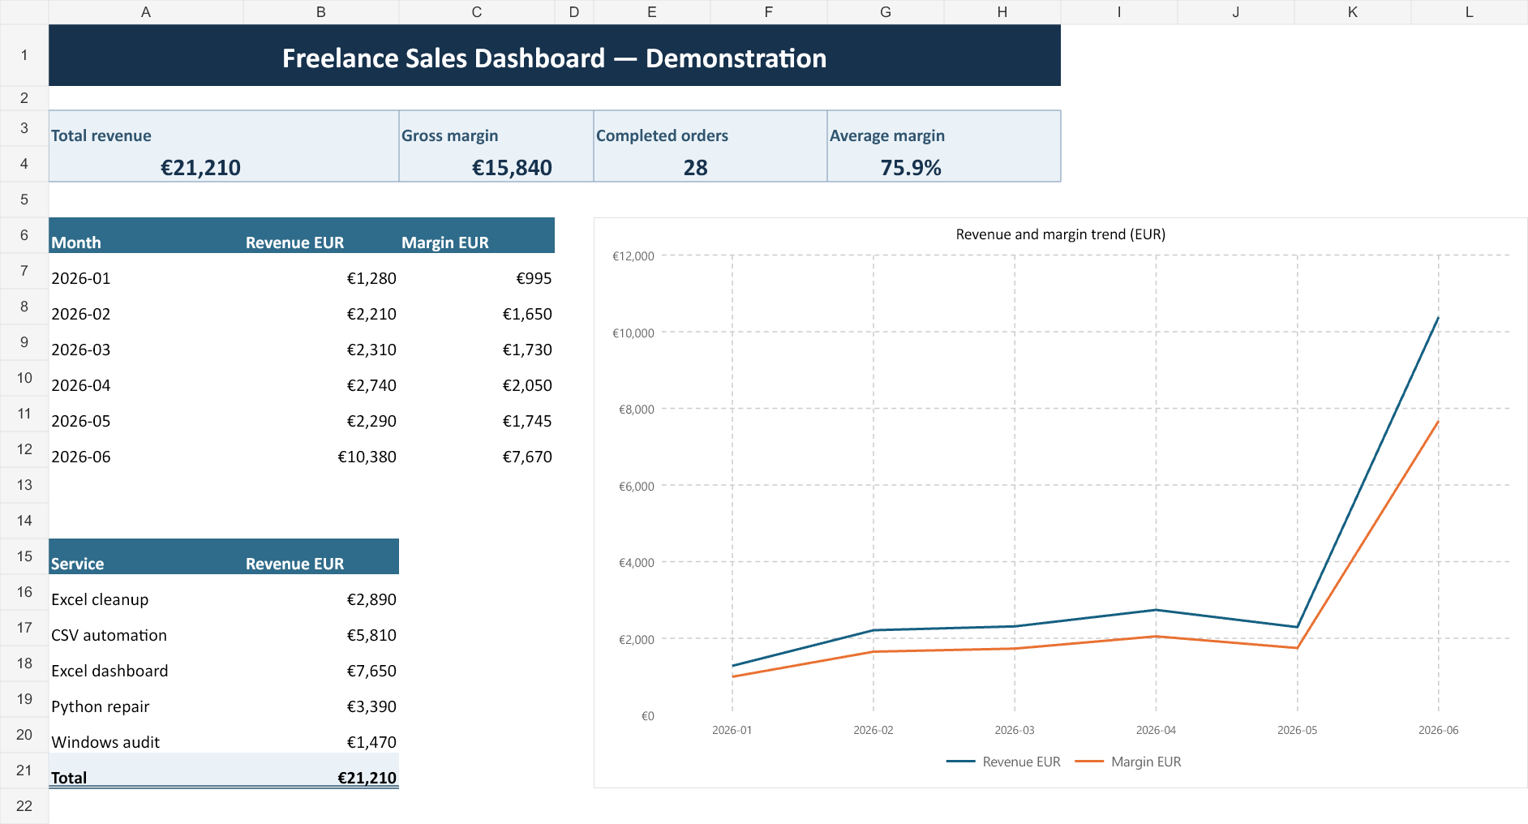Select the column H header

click(1002, 12)
